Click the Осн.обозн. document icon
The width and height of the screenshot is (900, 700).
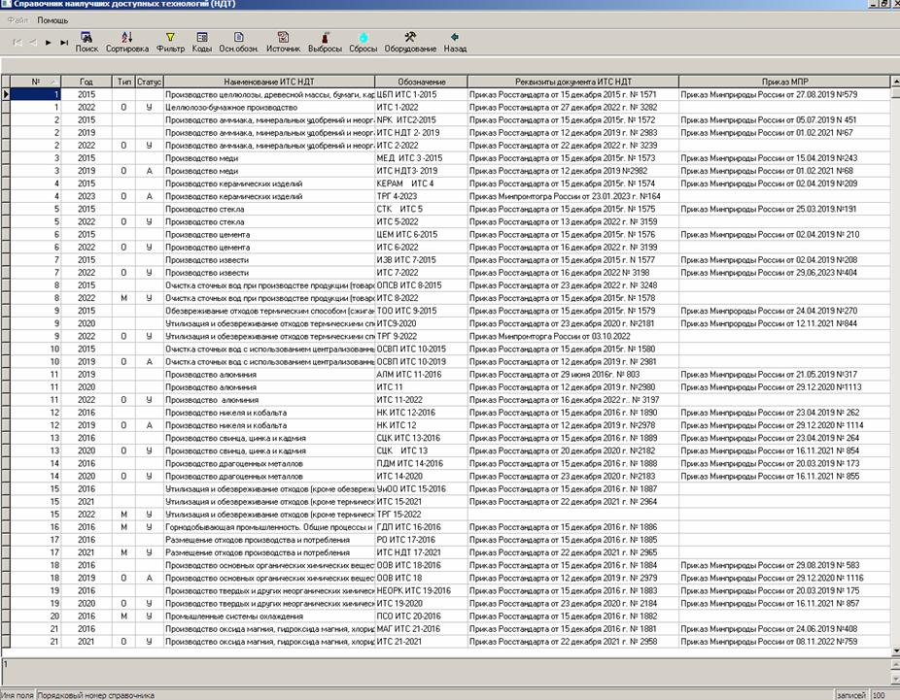click(238, 41)
